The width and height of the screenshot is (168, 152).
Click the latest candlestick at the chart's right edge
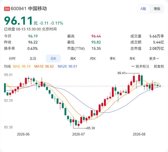point(160,86)
